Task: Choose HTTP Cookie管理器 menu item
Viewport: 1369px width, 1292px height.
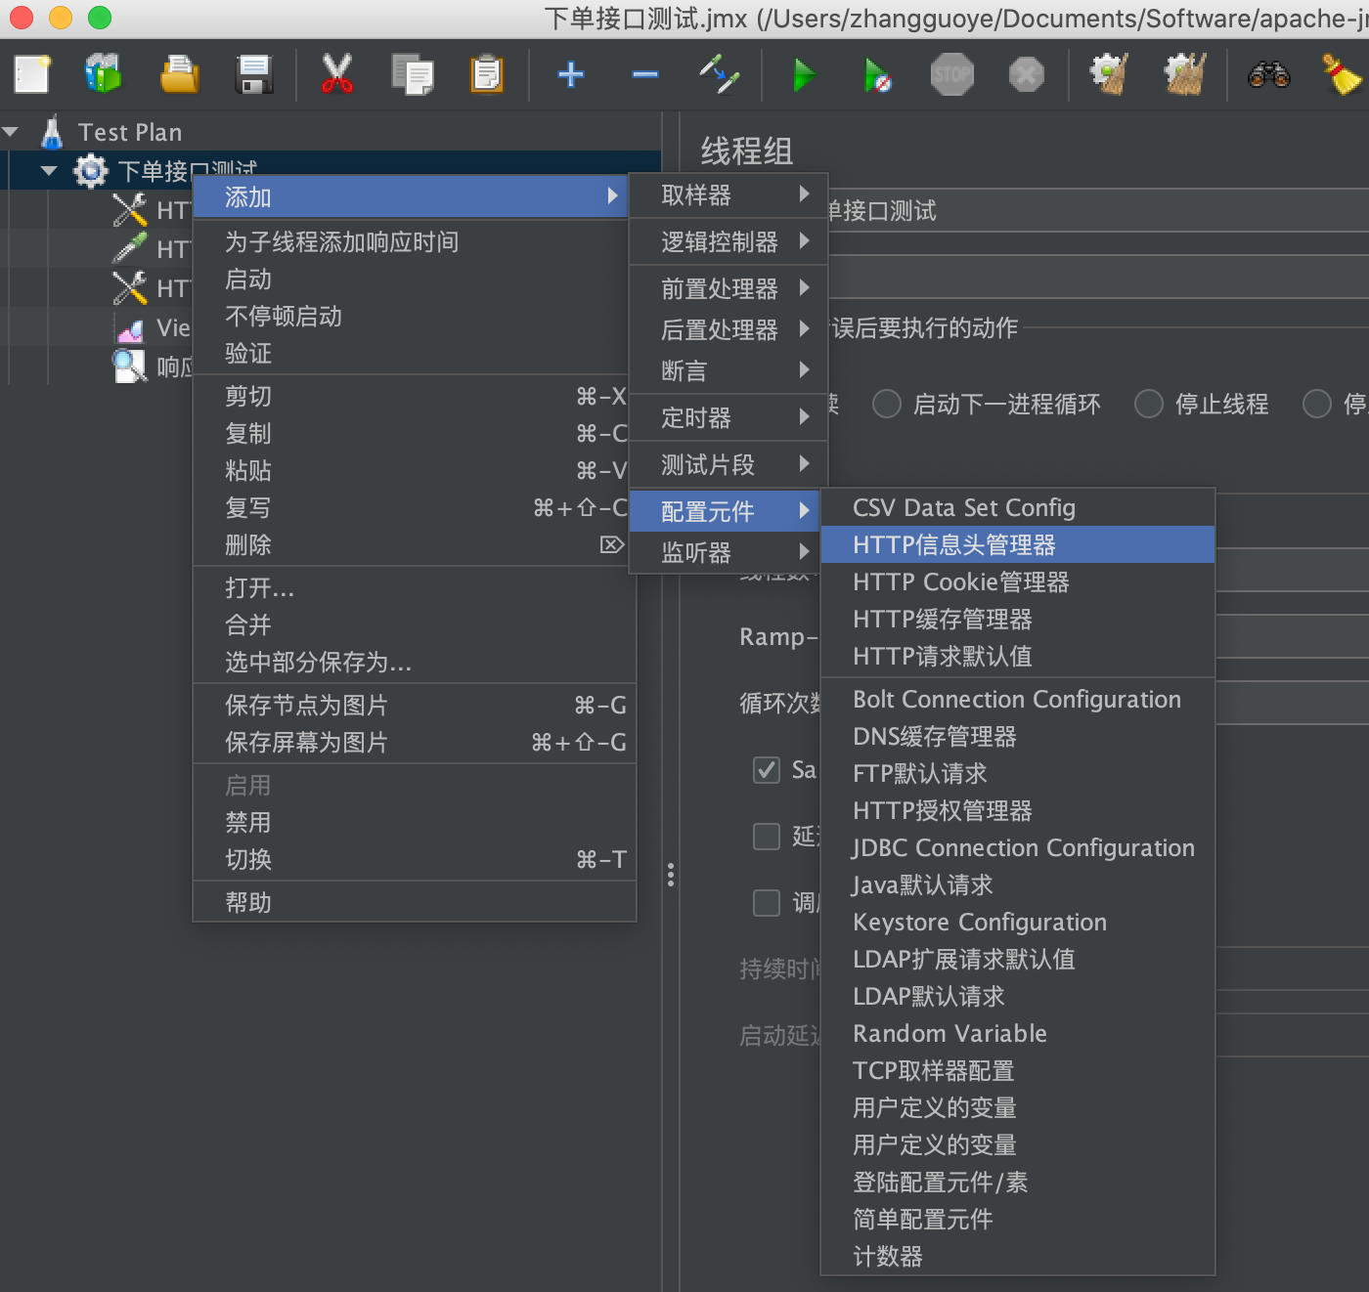Action: click(1018, 581)
